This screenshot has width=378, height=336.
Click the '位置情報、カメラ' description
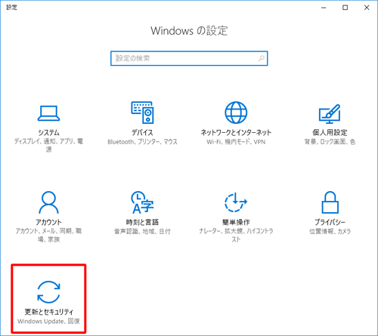[x=330, y=231]
